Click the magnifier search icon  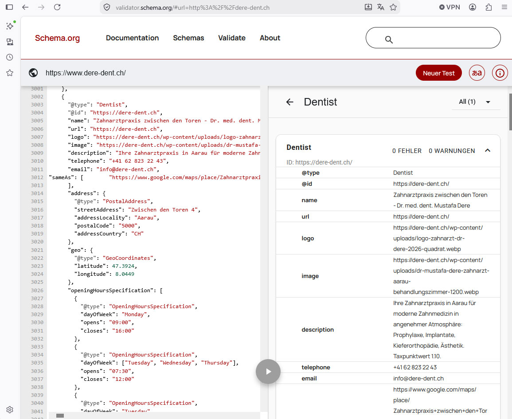coord(389,39)
